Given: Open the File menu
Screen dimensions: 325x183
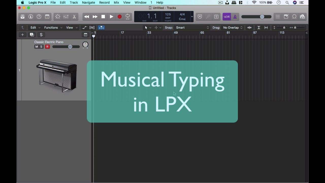Looking at the screenshot, I should [53, 3].
